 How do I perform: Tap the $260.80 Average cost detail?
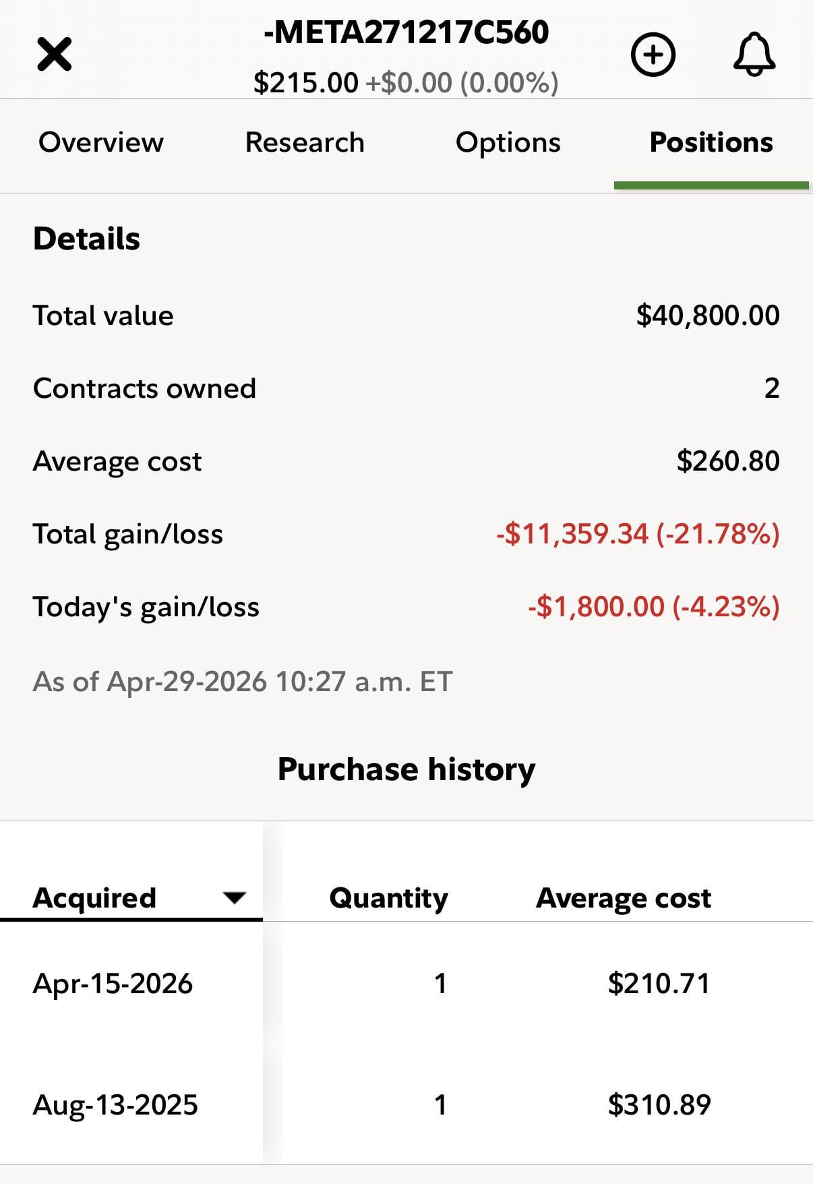(x=728, y=461)
